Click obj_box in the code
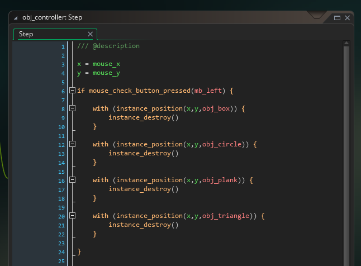This screenshot has width=361, height=266. pos(216,108)
